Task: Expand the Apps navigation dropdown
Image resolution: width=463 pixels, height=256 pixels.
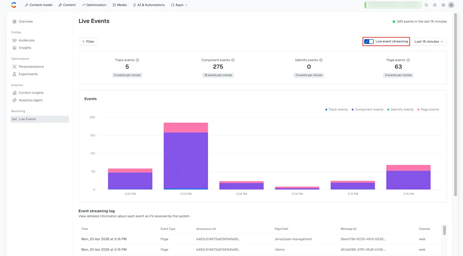Action: point(179,5)
